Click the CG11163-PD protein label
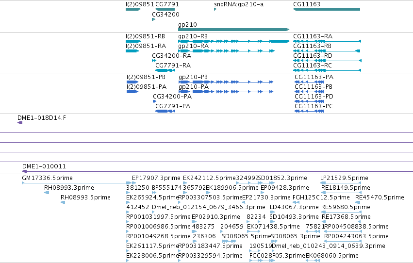The width and height of the screenshot is (413, 263). point(314,97)
